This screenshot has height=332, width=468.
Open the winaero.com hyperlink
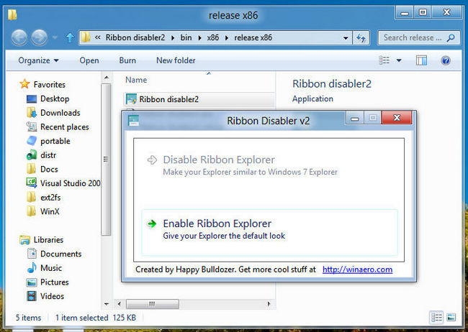click(357, 269)
